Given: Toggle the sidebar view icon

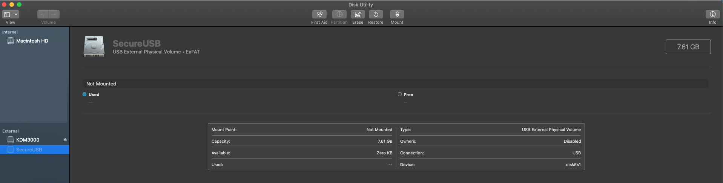Looking at the screenshot, I should pos(7,14).
